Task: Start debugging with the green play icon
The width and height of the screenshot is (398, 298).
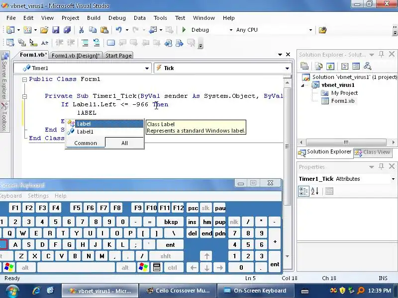Action: click(x=184, y=30)
